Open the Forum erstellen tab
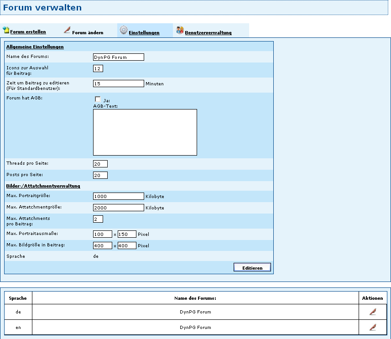The height and width of the screenshot is (339, 391). coord(28,32)
